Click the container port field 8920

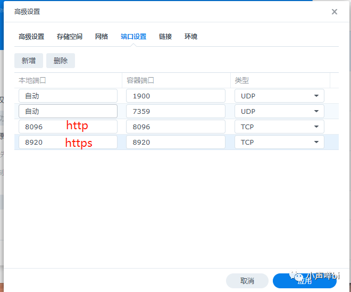175,142
